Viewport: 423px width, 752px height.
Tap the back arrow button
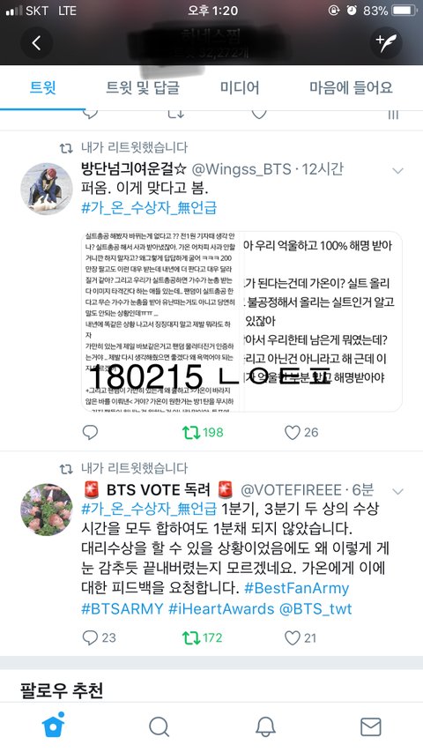click(36, 43)
